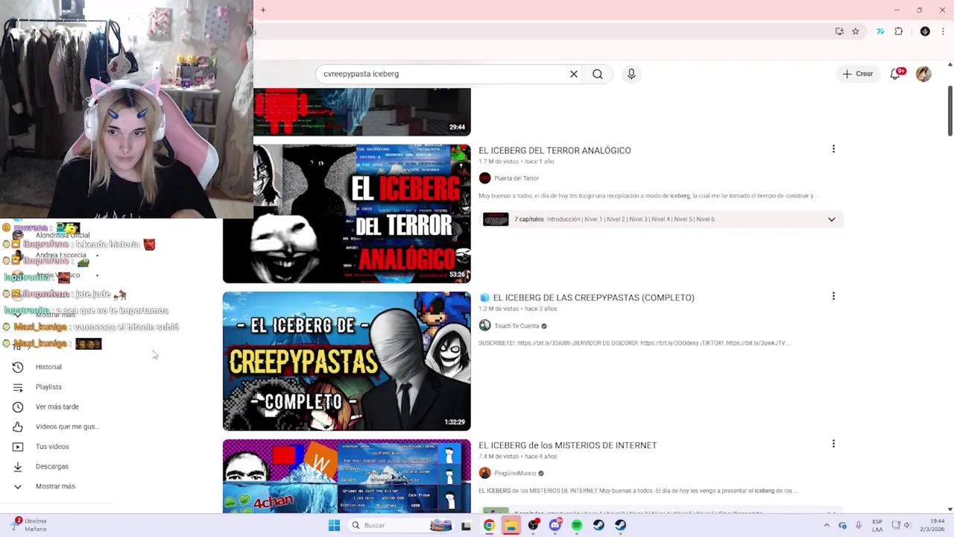Open a new browser tab with plus icon

[263, 10]
